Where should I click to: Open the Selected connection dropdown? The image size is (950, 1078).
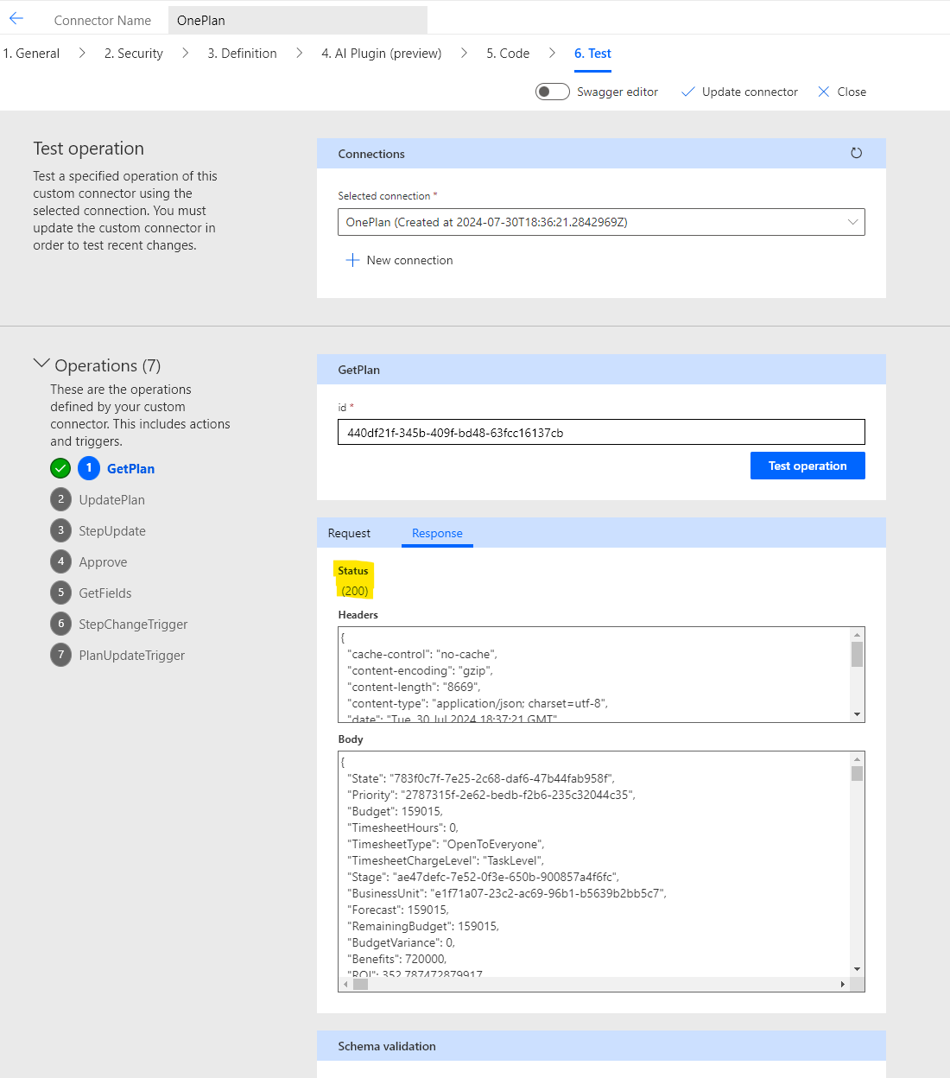601,222
